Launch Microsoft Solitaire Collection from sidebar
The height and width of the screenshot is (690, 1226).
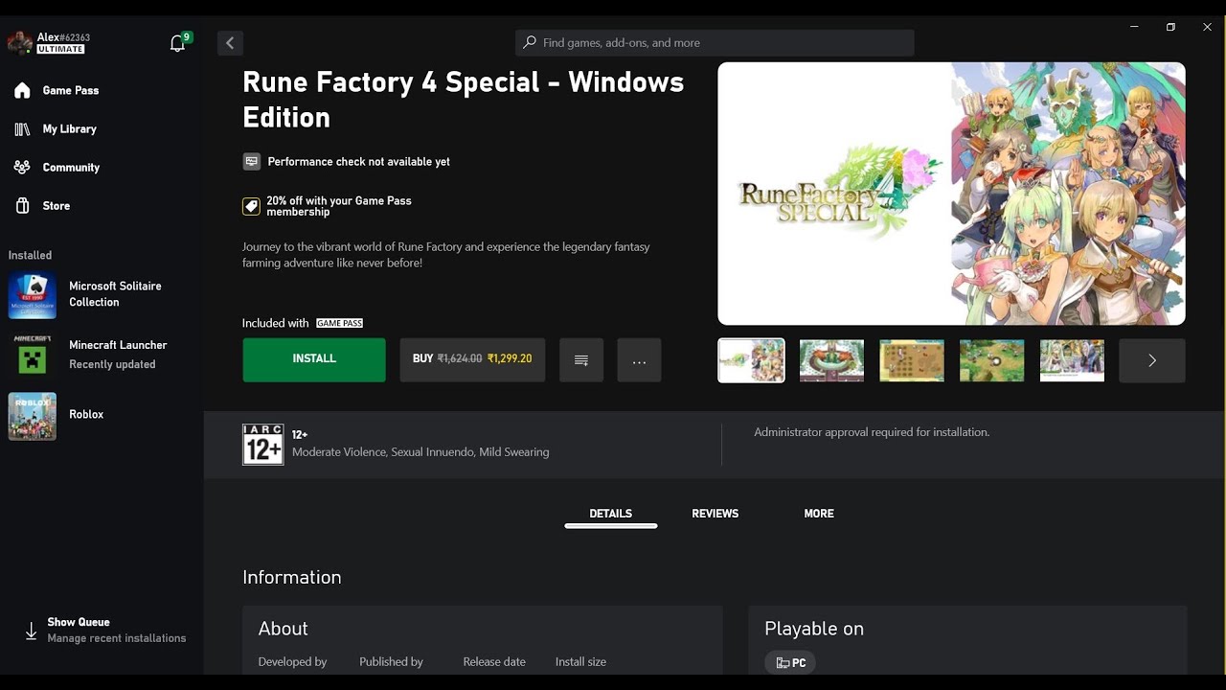(x=100, y=294)
